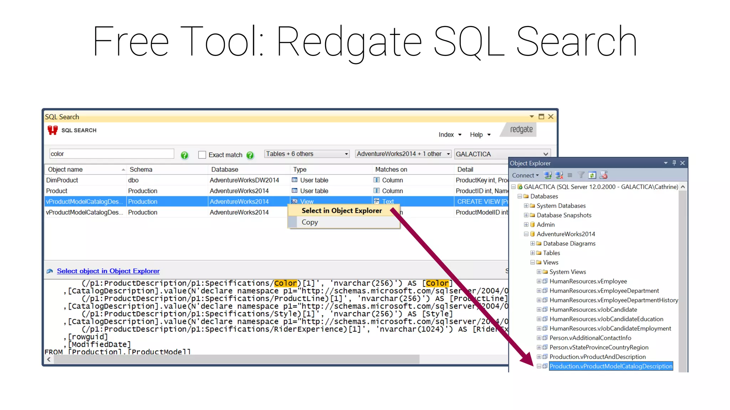Click the search text field containing color

coord(112,154)
